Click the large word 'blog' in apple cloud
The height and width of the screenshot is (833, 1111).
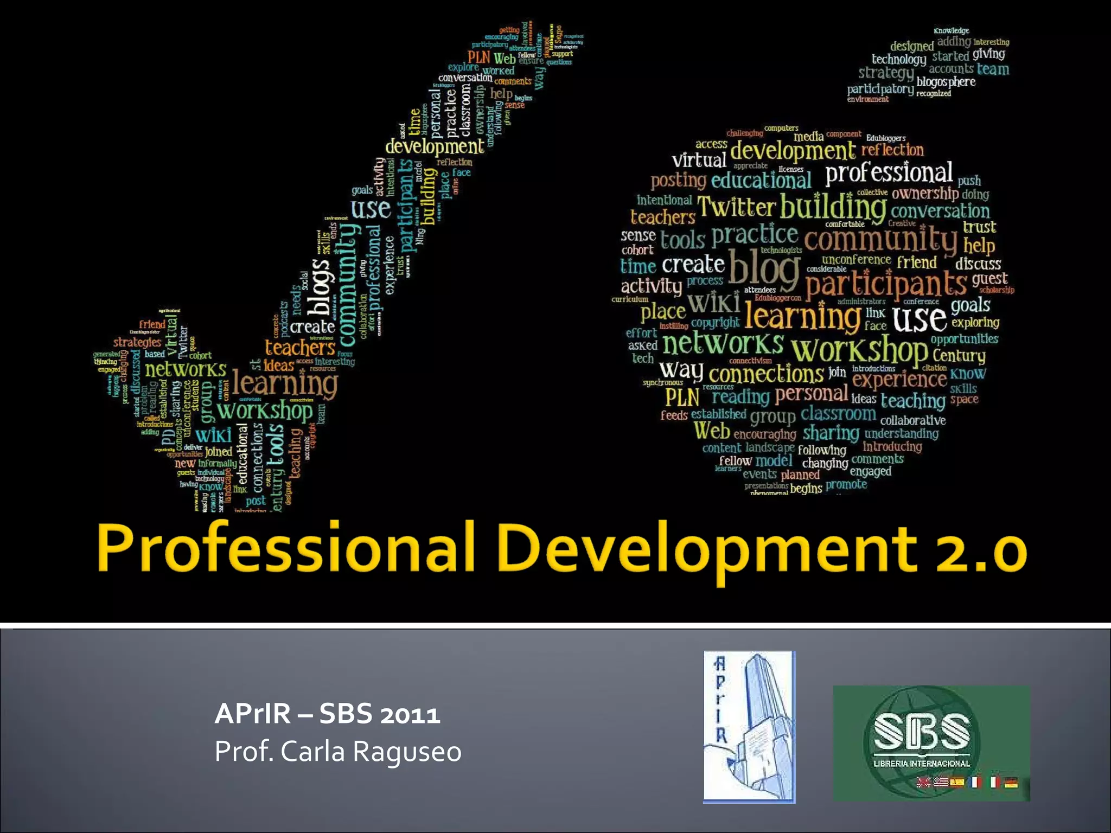(764, 268)
